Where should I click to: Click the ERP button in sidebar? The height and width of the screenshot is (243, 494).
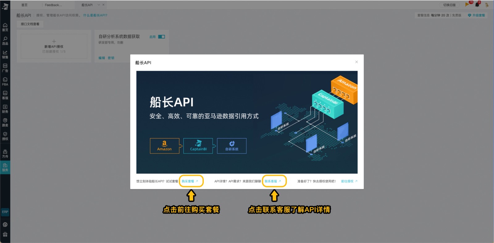tap(5, 212)
